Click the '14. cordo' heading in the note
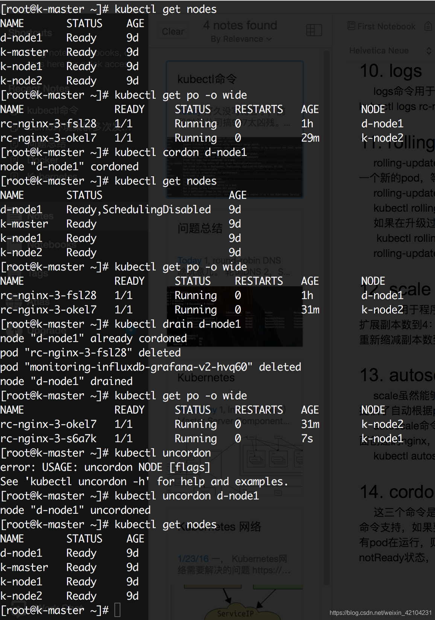The height and width of the screenshot is (620, 435). [397, 492]
